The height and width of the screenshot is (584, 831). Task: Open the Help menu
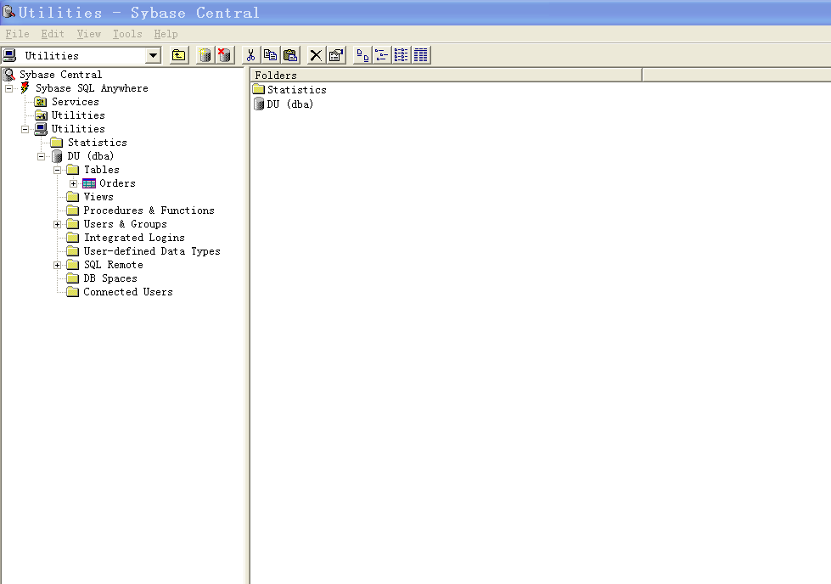[x=166, y=34]
